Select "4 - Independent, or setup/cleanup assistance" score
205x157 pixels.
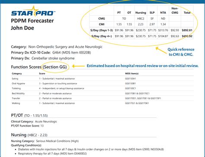(x=61, y=88)
